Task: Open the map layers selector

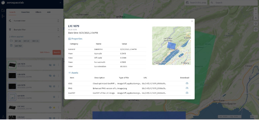Action: point(255,24)
